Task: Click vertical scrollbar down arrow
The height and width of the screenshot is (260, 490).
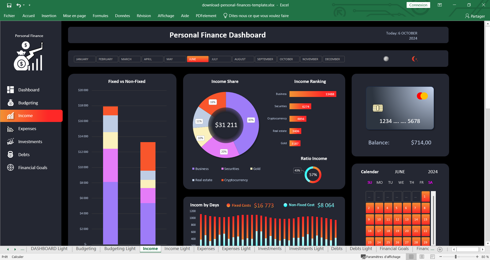Action: 487,243
